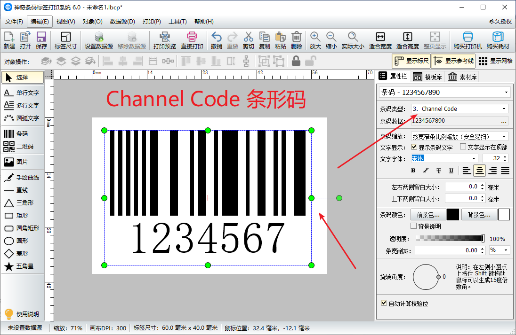Click 购买打印机 buy printer icon

(x=468, y=40)
